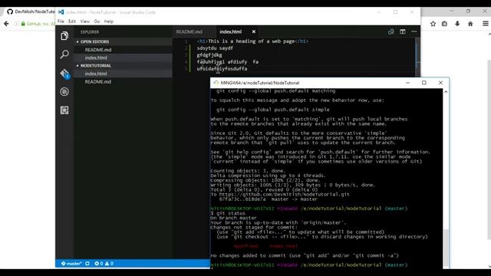Click the text 'gfdgfjdkg' in editor

tap(209, 55)
